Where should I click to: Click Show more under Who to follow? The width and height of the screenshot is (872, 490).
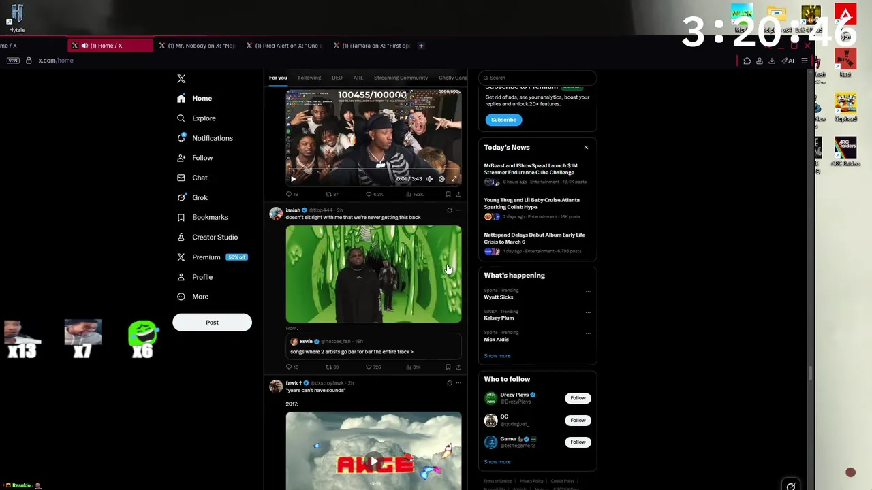pyautogui.click(x=497, y=462)
